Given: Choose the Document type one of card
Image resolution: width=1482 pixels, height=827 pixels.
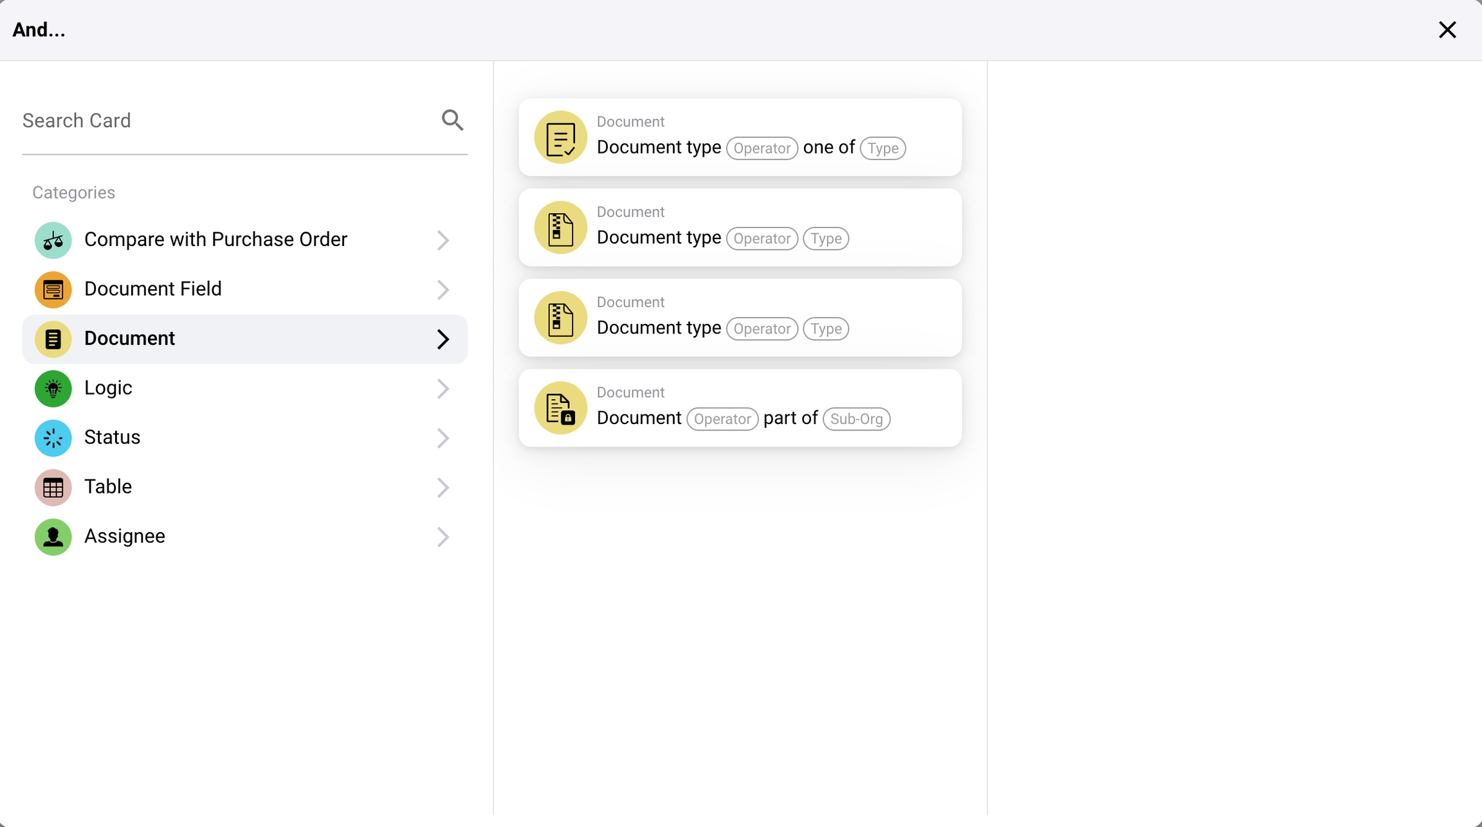Looking at the screenshot, I should pos(740,138).
